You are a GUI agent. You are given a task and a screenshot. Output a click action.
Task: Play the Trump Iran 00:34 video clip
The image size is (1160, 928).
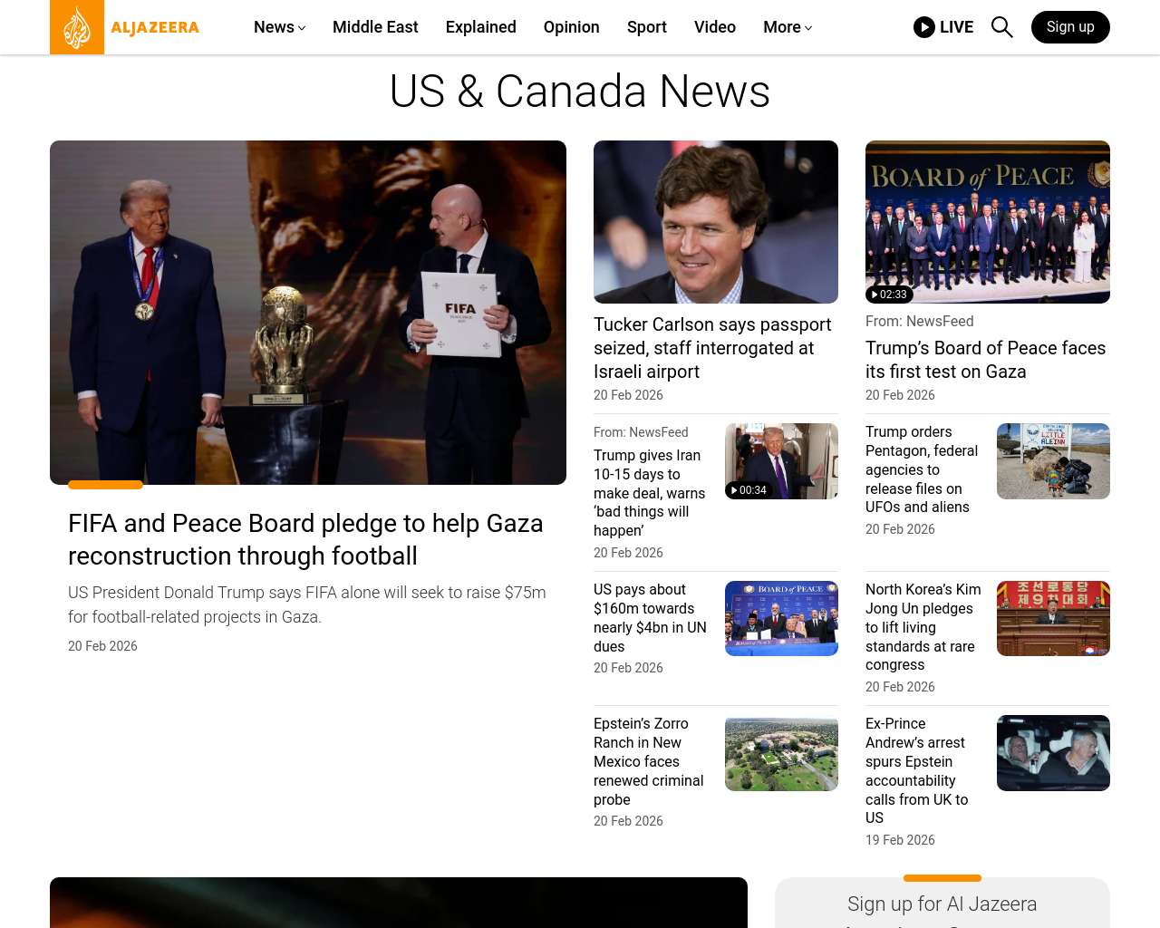[x=781, y=461]
